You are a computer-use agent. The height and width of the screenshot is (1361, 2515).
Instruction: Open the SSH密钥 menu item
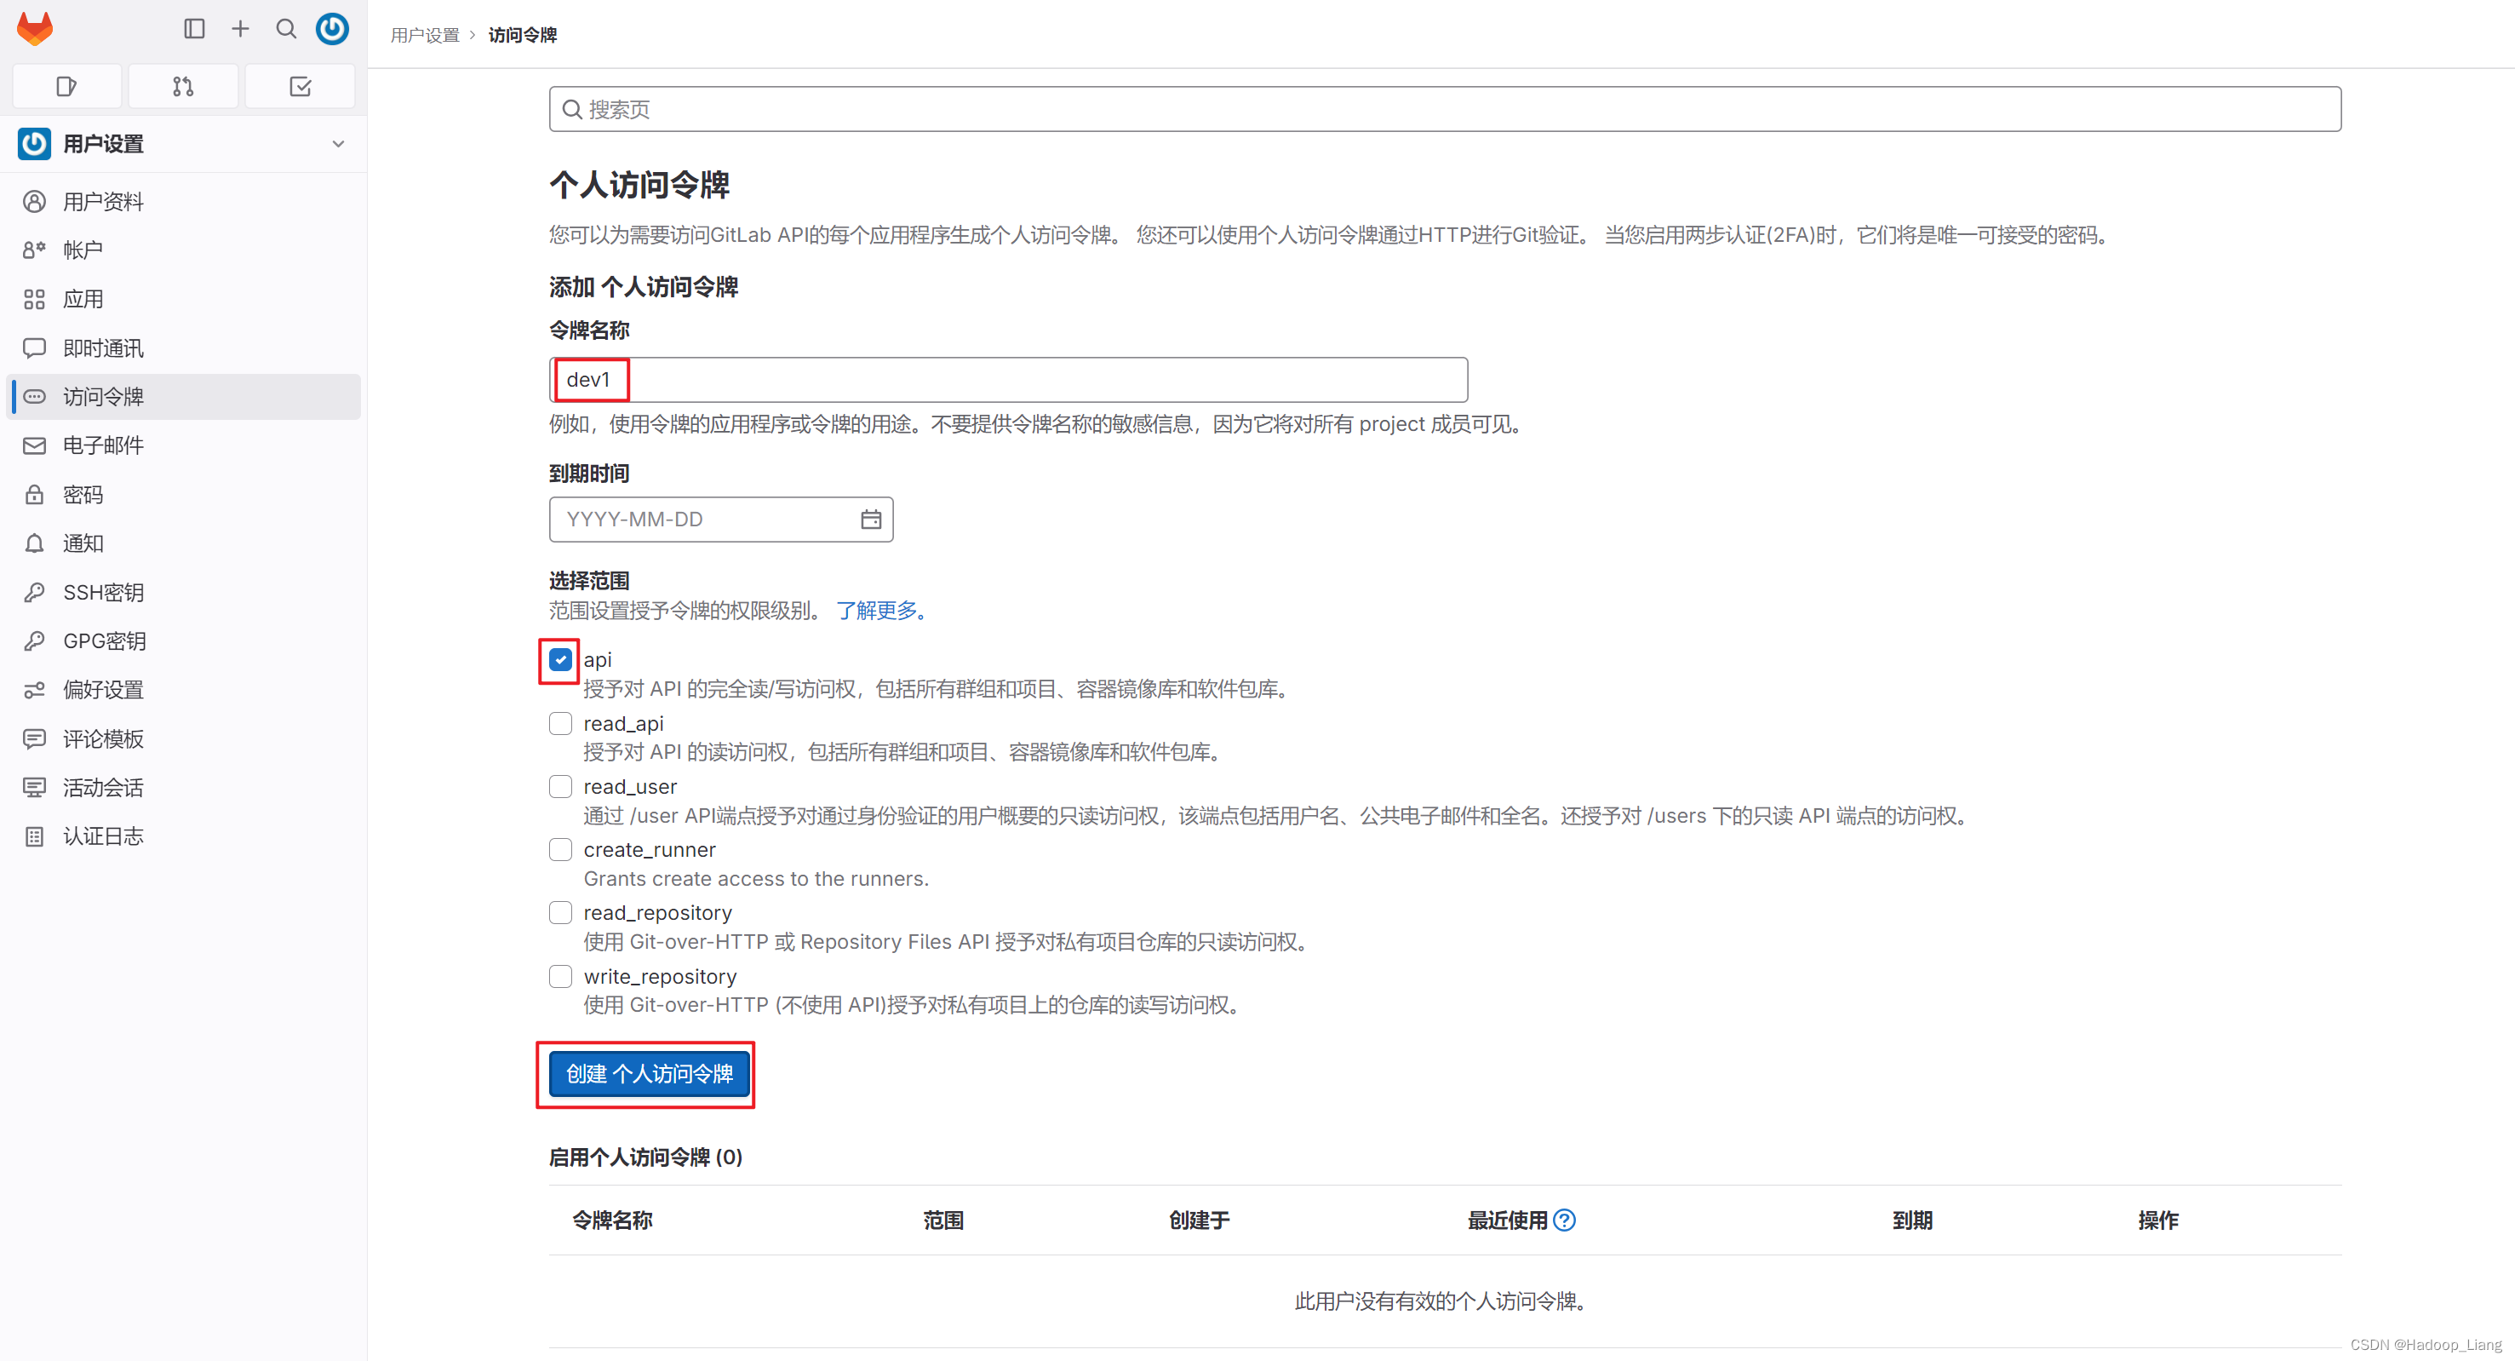(x=104, y=592)
